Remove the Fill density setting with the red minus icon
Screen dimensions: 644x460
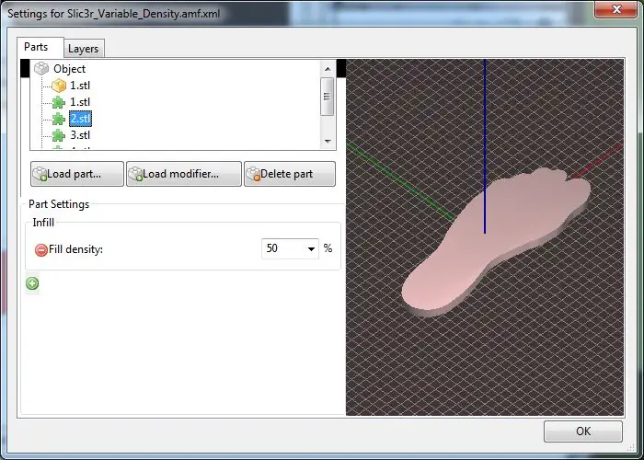pyautogui.click(x=41, y=249)
